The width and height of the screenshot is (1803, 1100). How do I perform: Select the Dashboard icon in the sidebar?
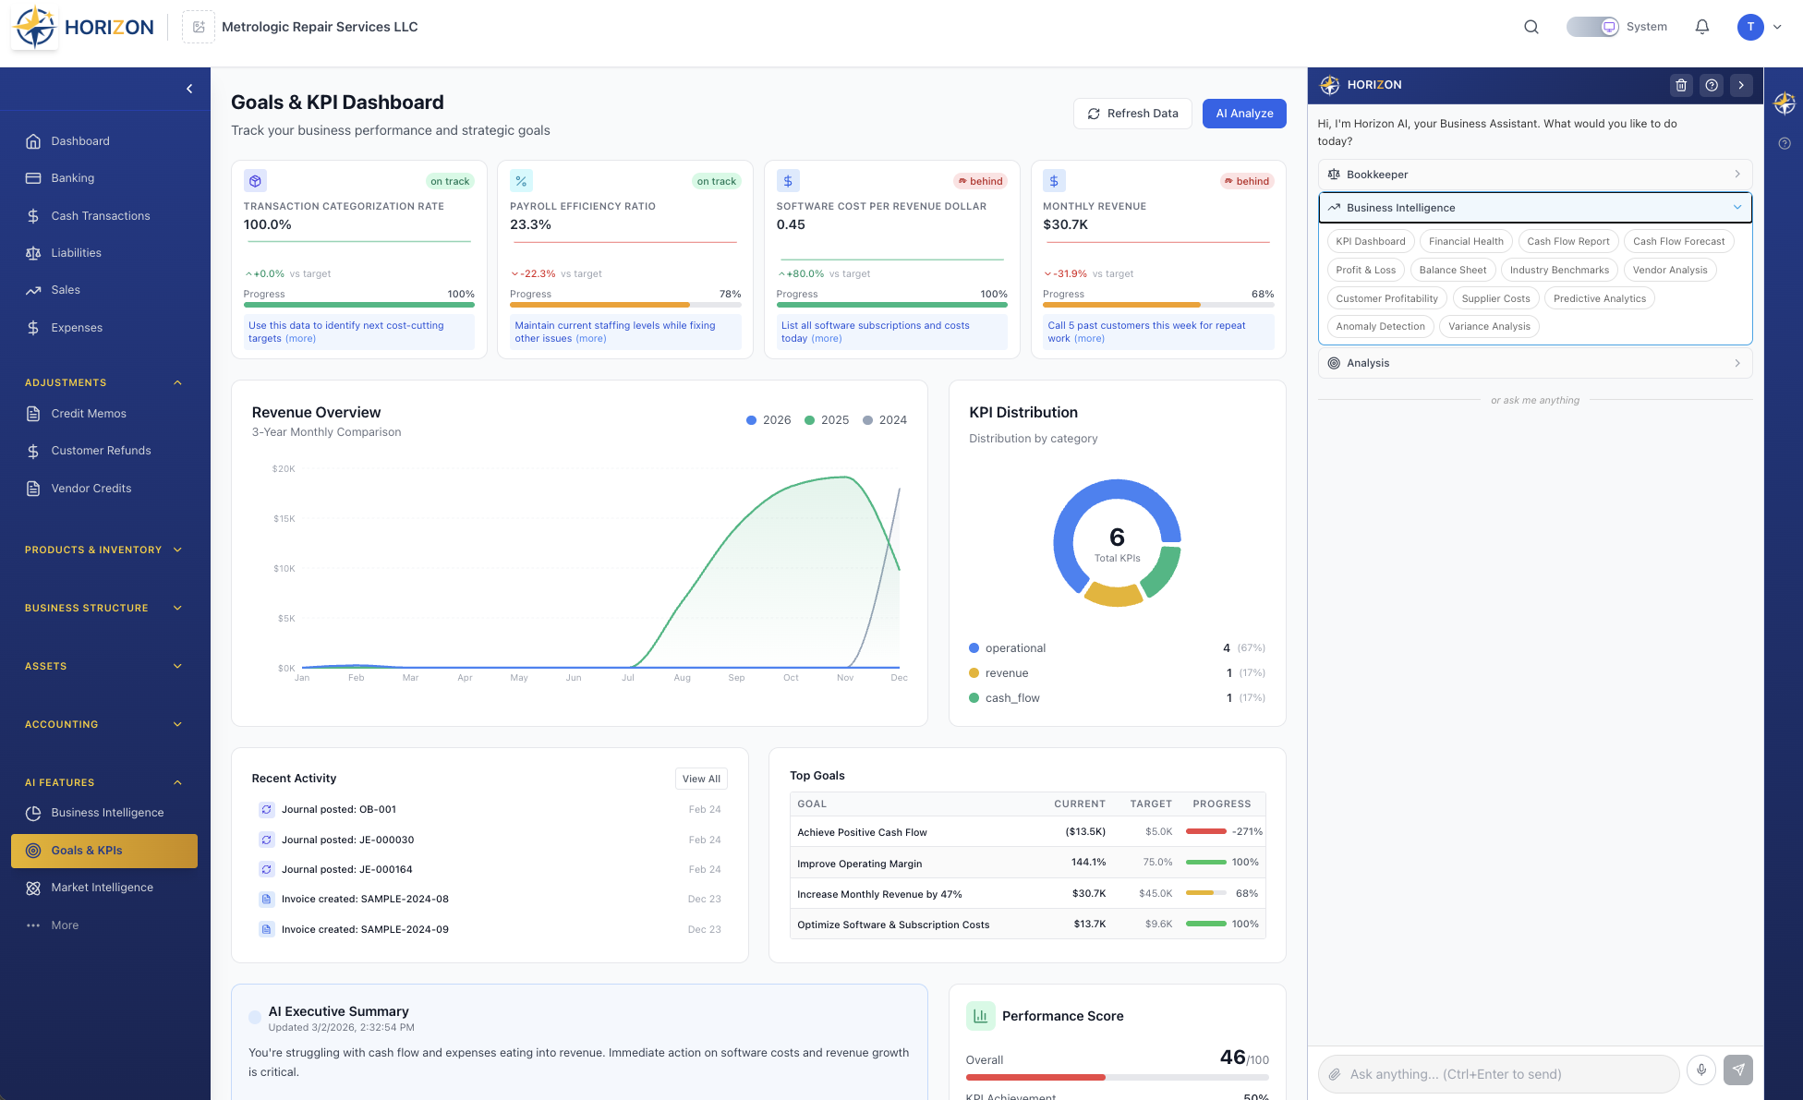pyautogui.click(x=33, y=140)
